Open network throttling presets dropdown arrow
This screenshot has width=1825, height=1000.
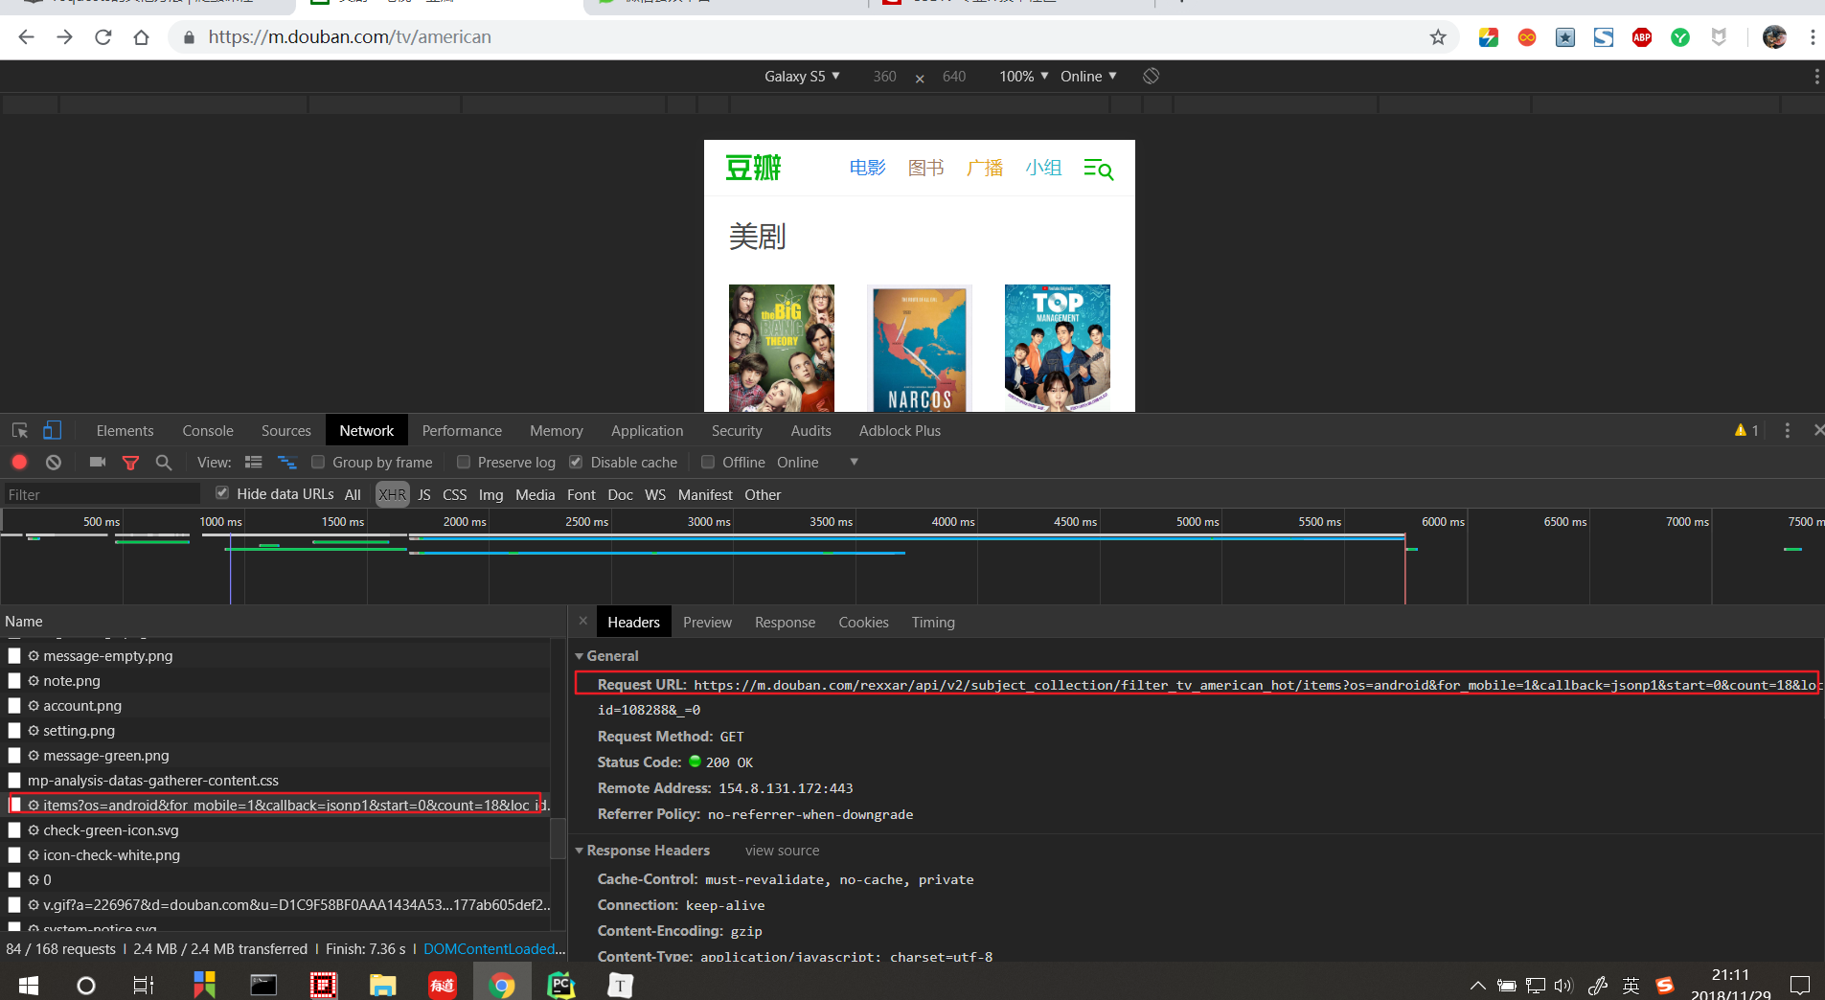pyautogui.click(x=854, y=462)
